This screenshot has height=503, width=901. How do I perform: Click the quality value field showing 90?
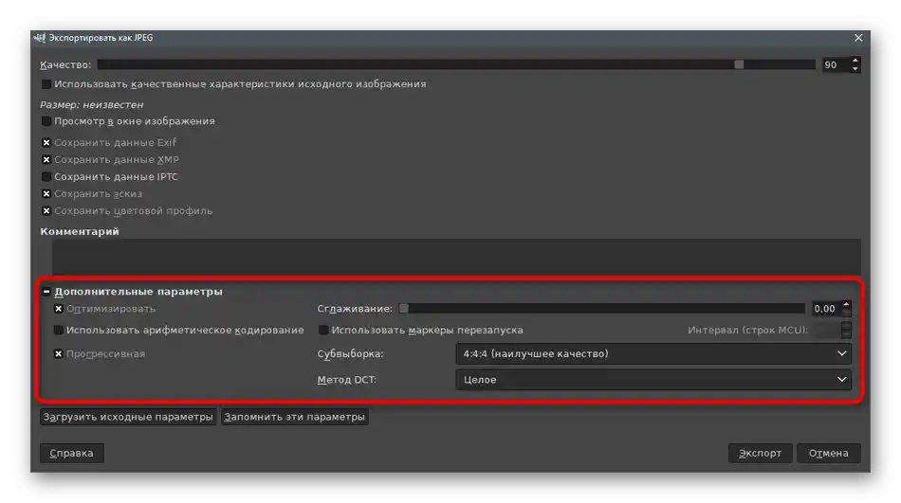pos(835,64)
